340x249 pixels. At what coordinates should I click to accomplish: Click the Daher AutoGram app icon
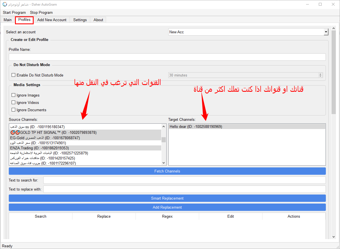(5, 5)
